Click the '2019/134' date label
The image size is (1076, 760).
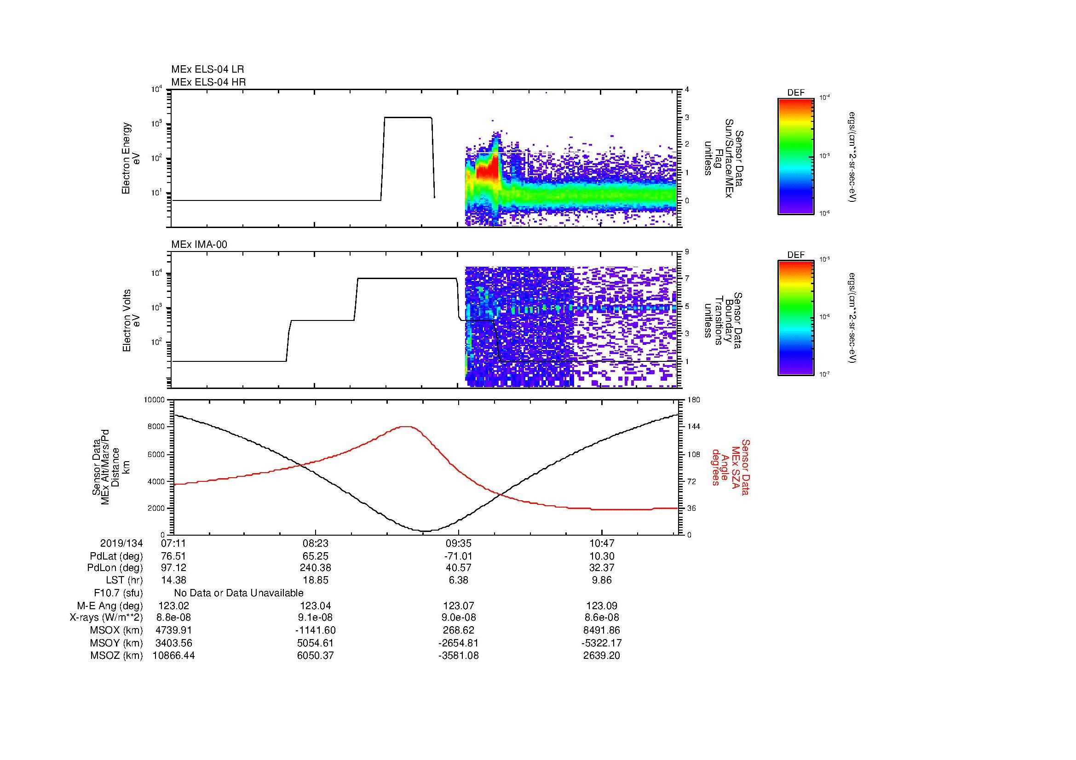click(121, 543)
